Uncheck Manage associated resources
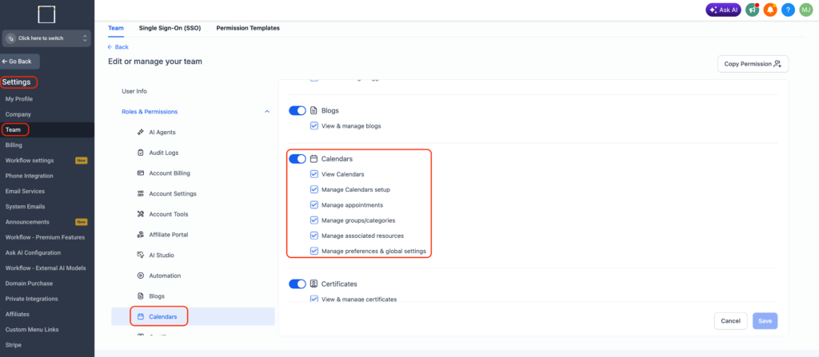 (x=314, y=236)
